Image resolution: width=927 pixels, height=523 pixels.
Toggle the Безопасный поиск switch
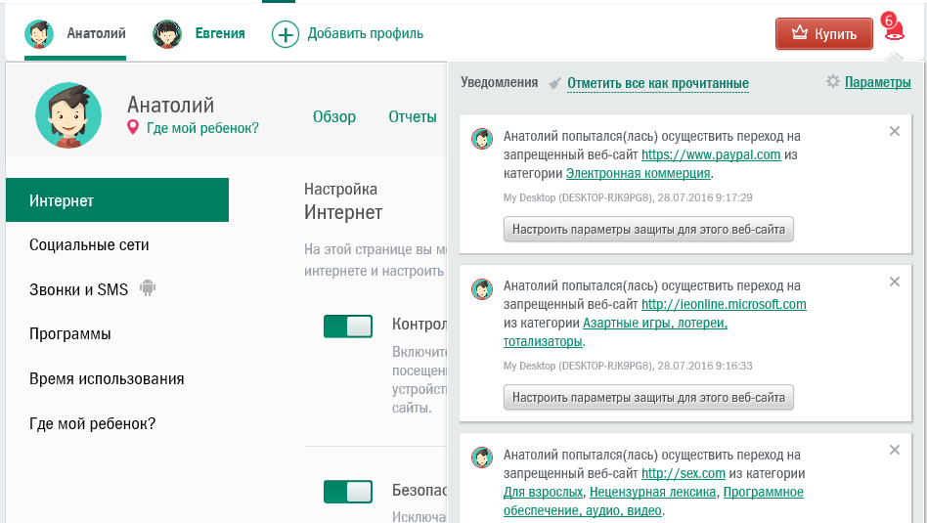[348, 492]
